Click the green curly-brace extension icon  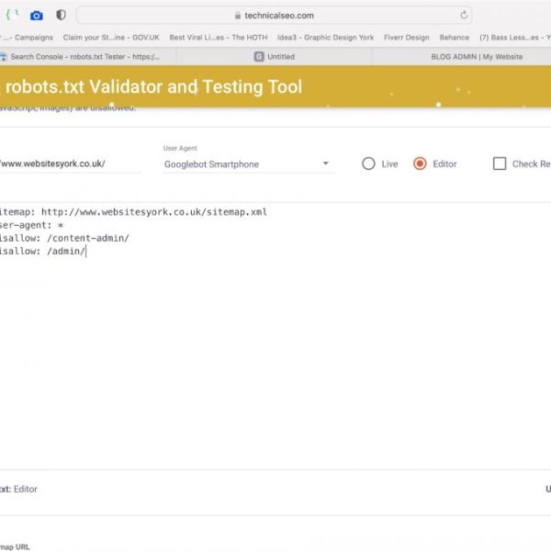[x=13, y=16]
